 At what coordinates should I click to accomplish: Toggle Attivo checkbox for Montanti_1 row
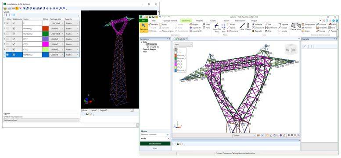7,28
